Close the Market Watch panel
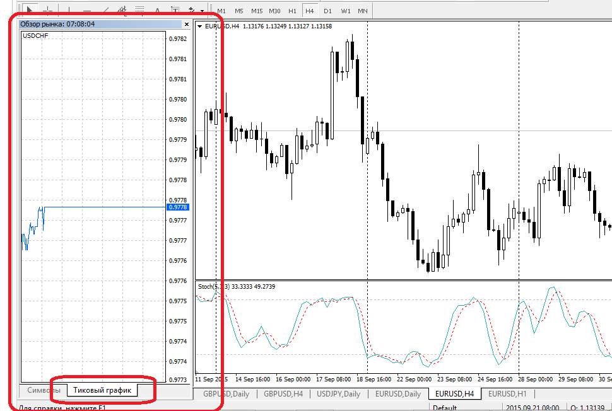Viewport: 612px width, 411px height. (187, 24)
